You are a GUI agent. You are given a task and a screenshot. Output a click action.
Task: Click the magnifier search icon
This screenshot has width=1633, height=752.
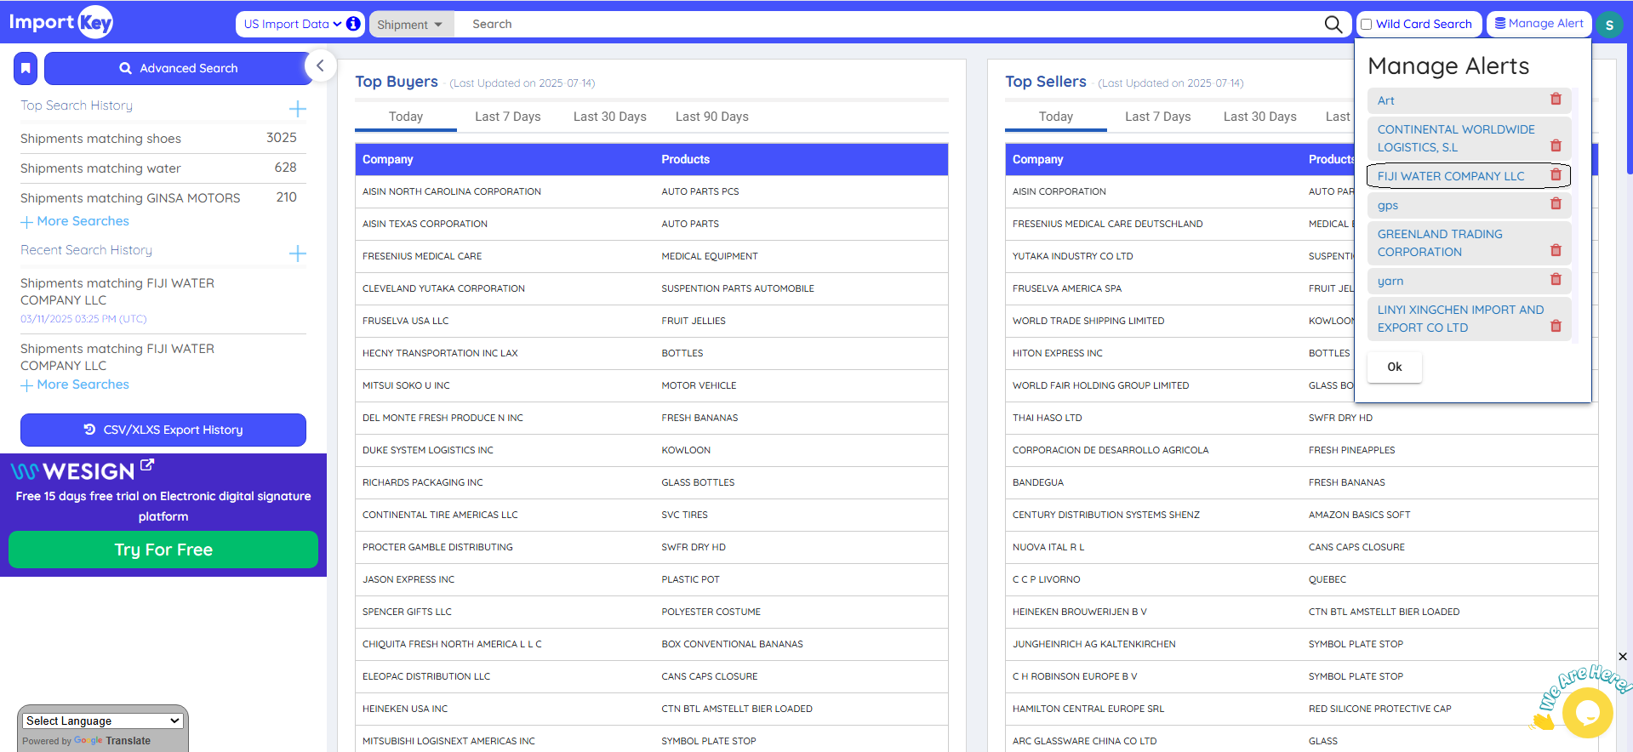(1333, 25)
